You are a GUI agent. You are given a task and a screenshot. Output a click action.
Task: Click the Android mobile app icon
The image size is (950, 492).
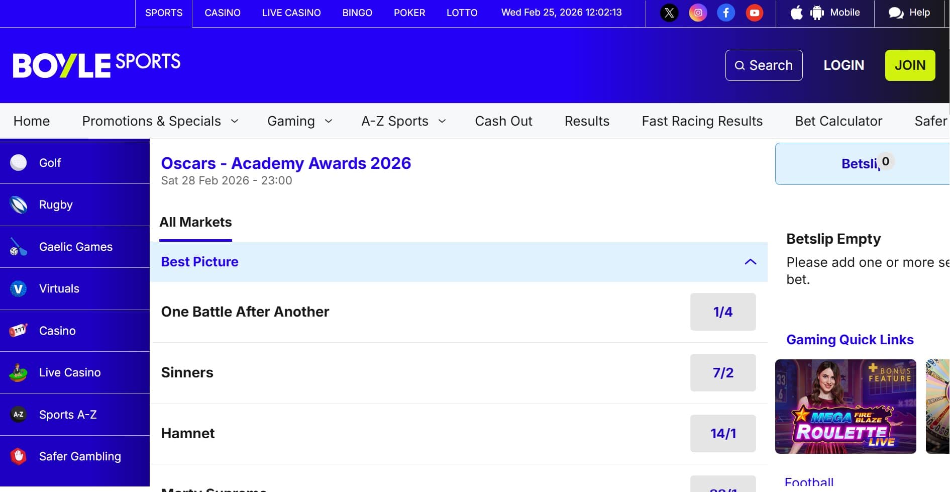(817, 13)
